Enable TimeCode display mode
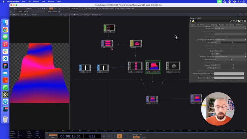The image size is (247, 139). click(53, 135)
